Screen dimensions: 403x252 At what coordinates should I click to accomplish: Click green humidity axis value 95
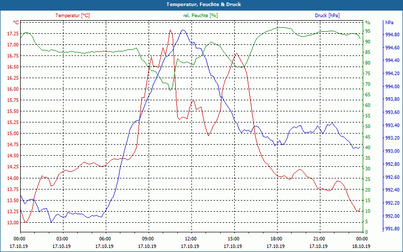coord(368,31)
